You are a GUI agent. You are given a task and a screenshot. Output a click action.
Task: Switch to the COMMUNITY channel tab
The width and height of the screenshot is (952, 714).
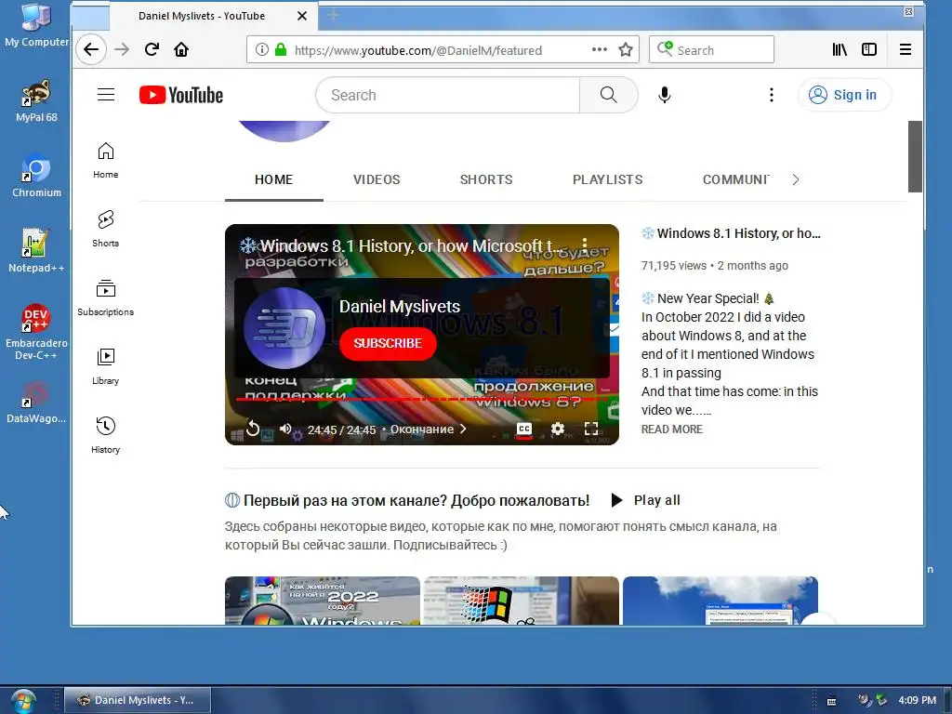736,179
